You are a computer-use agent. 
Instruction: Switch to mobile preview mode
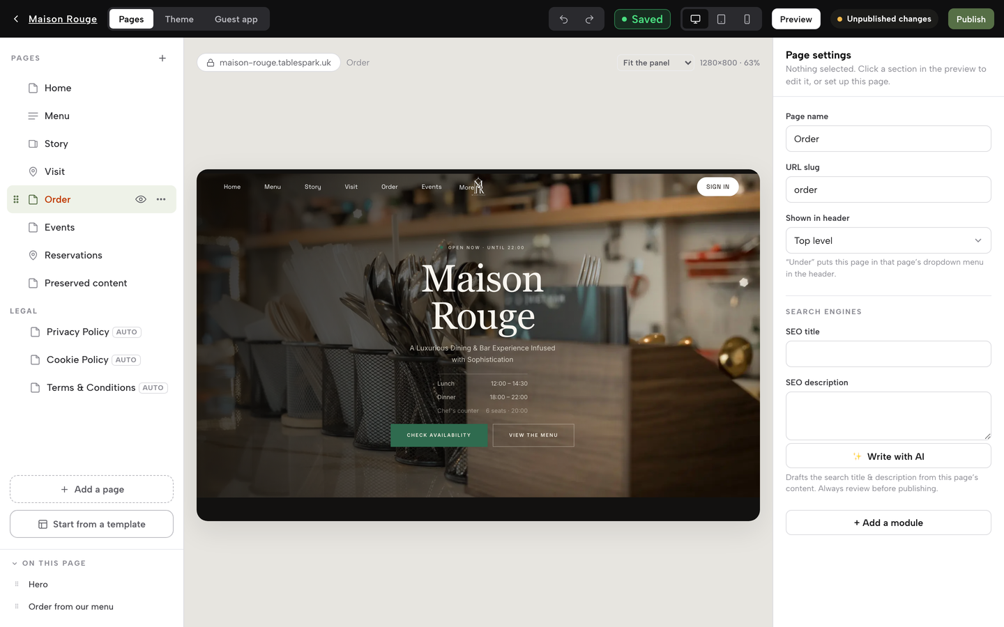coord(747,19)
